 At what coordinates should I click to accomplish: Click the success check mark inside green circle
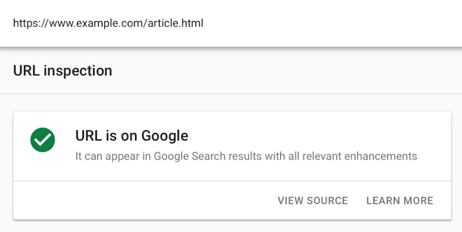(x=42, y=140)
